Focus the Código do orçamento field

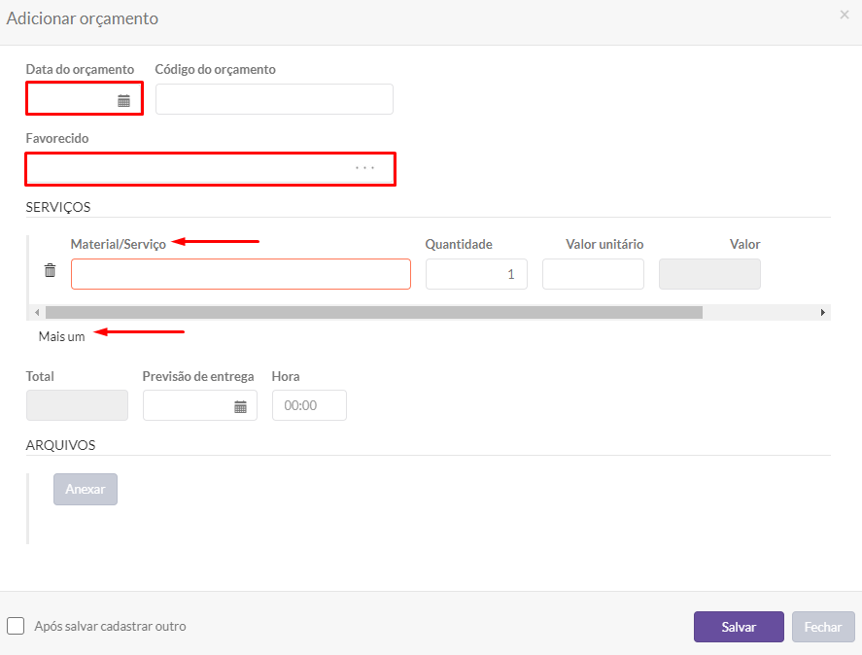pyautogui.click(x=274, y=99)
